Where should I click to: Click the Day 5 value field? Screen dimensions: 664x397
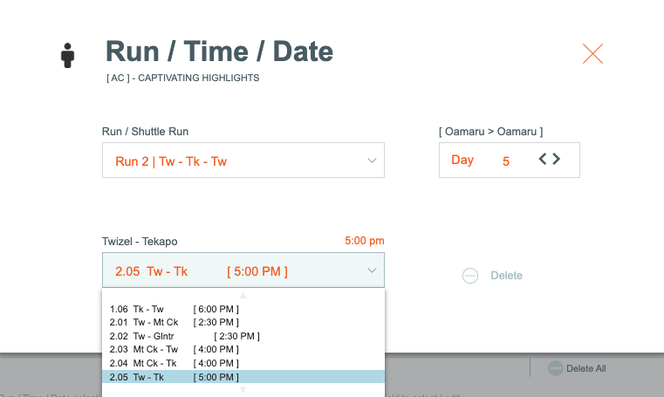click(x=509, y=160)
